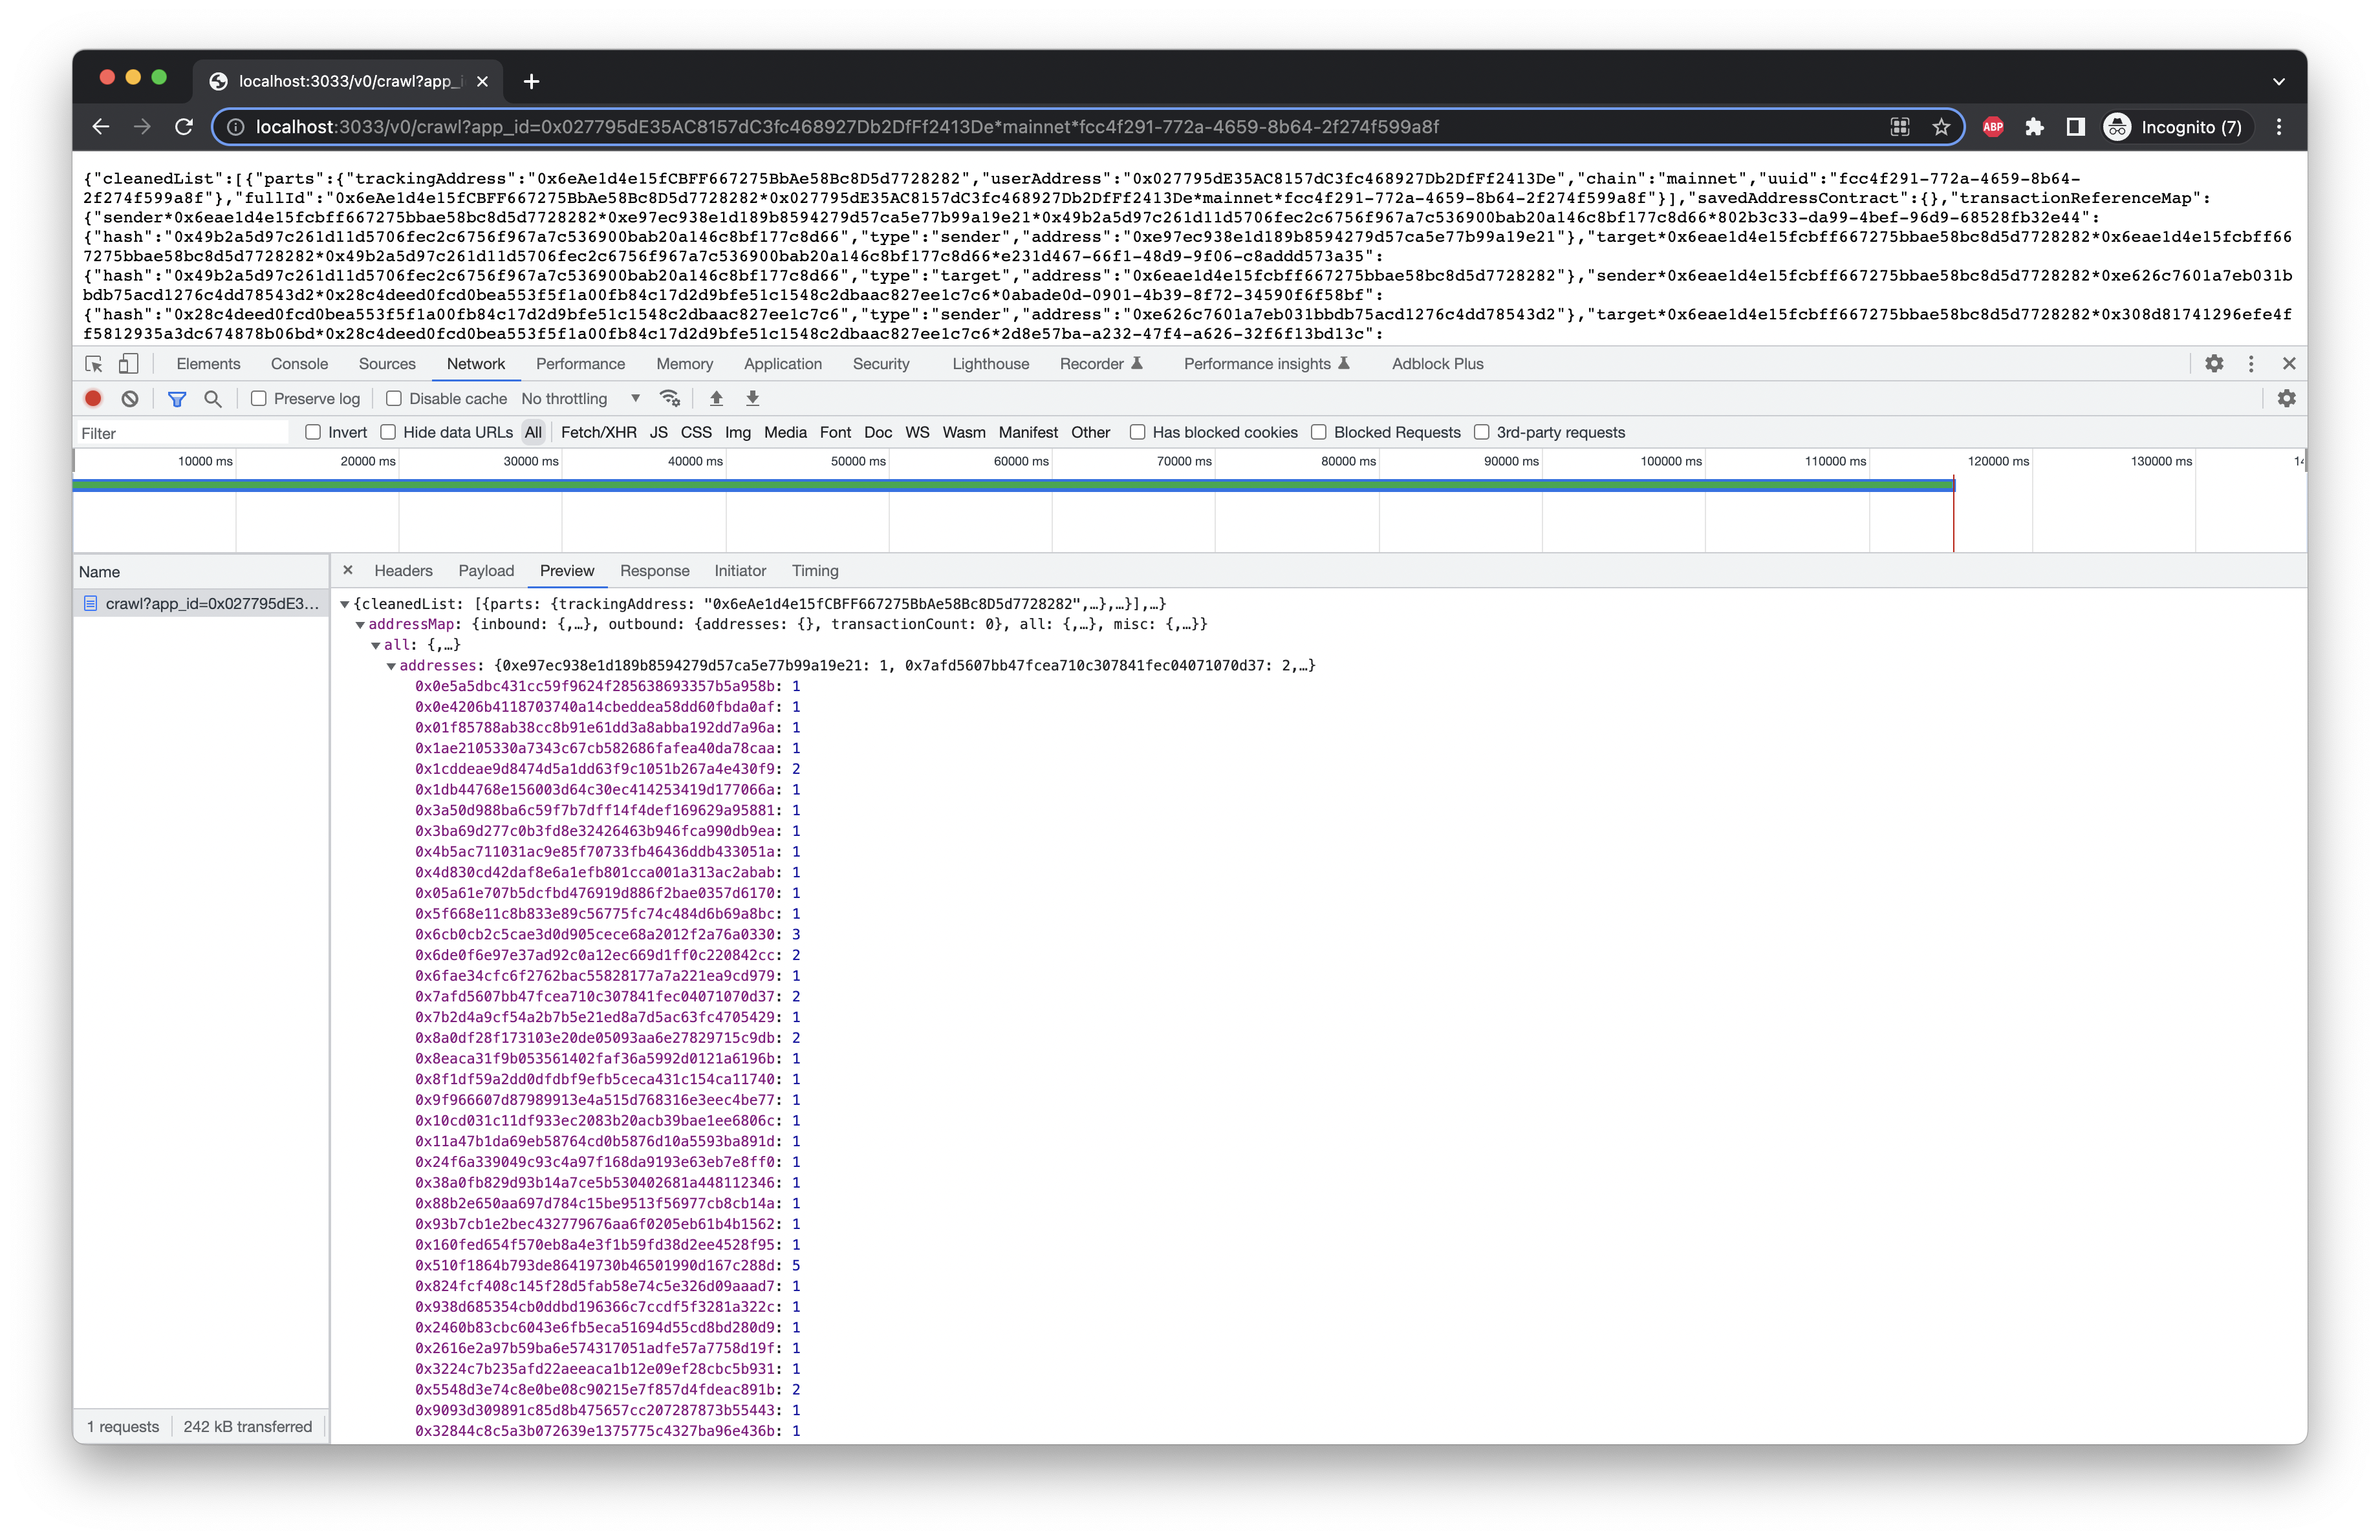Screen dimensions: 2380x1540
Task: Open the Chrome three-dot menu
Action: tap(2279, 127)
